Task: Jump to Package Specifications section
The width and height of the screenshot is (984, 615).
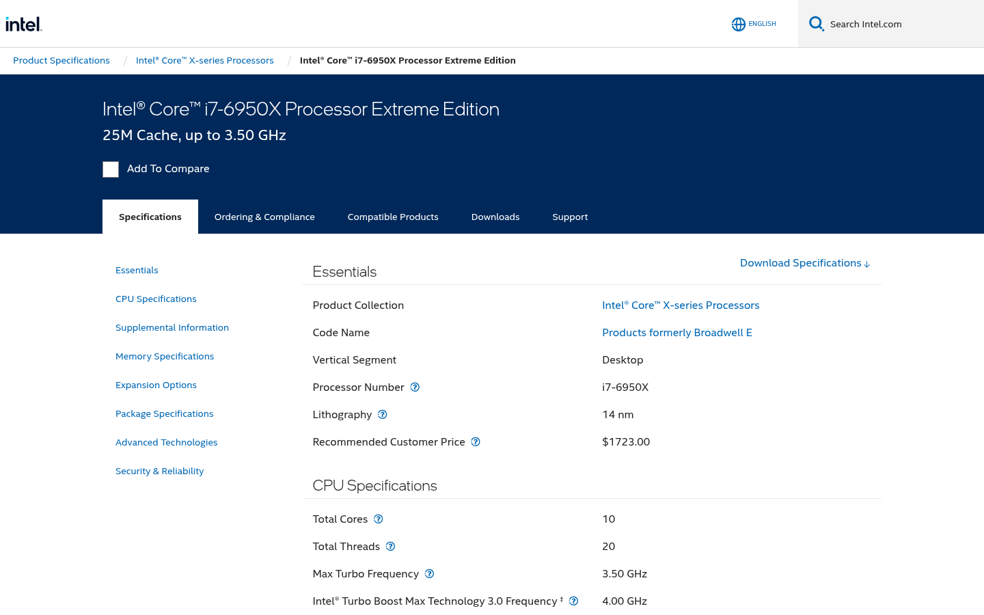Action: coord(164,414)
